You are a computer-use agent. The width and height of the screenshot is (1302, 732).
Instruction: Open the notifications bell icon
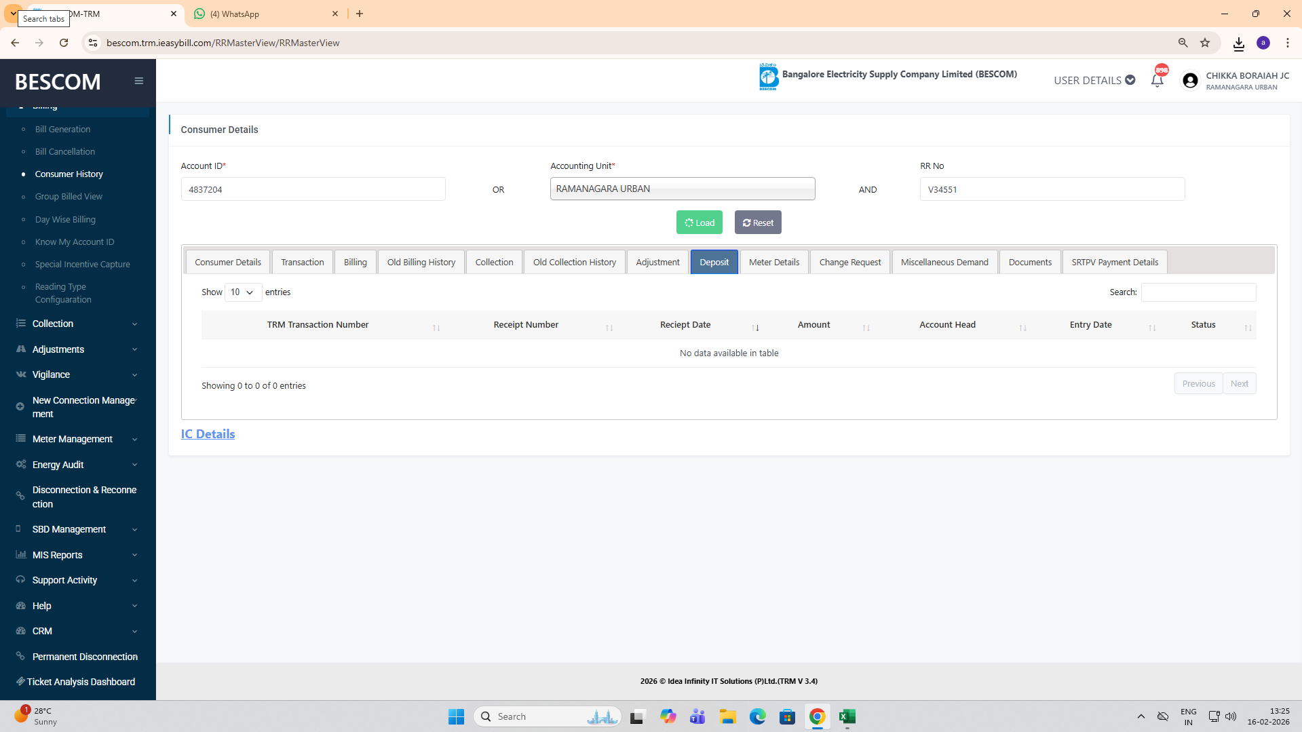[x=1157, y=81]
